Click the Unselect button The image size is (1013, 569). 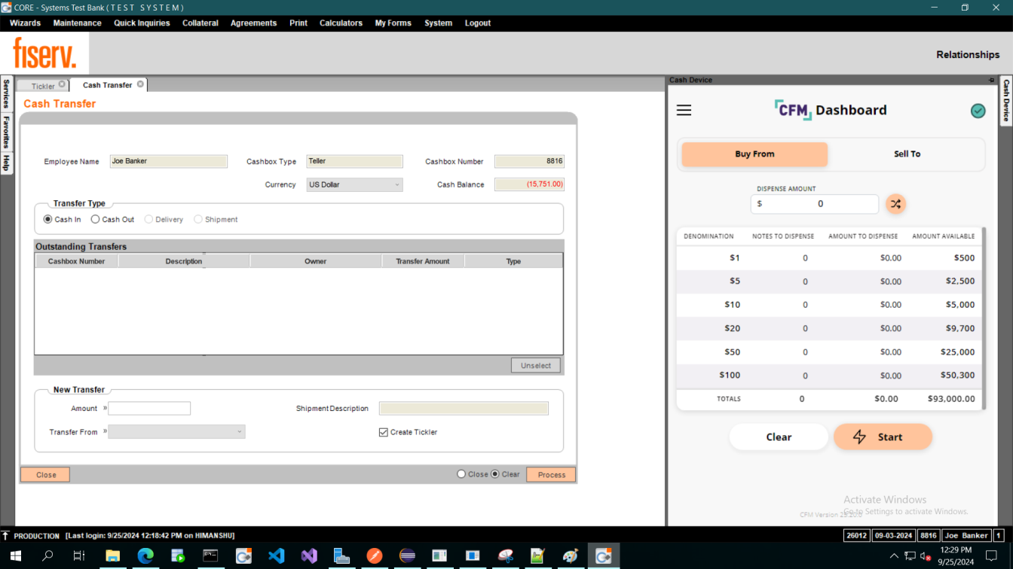click(x=535, y=366)
